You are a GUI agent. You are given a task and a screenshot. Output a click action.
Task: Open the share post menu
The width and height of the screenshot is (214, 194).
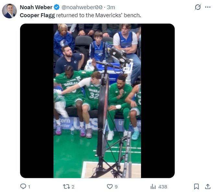pos(208,187)
